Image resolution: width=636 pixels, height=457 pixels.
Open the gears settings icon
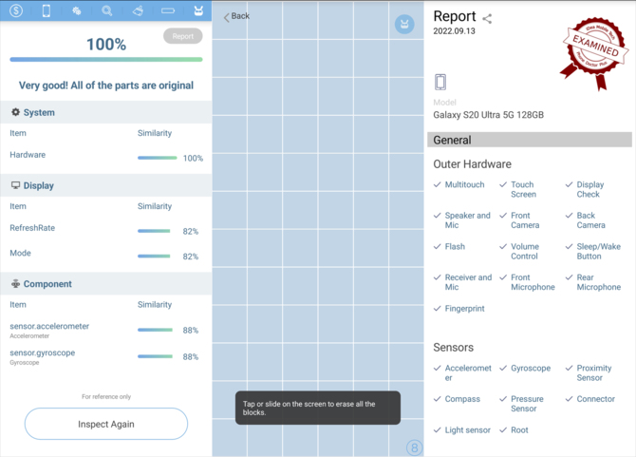[77, 10]
